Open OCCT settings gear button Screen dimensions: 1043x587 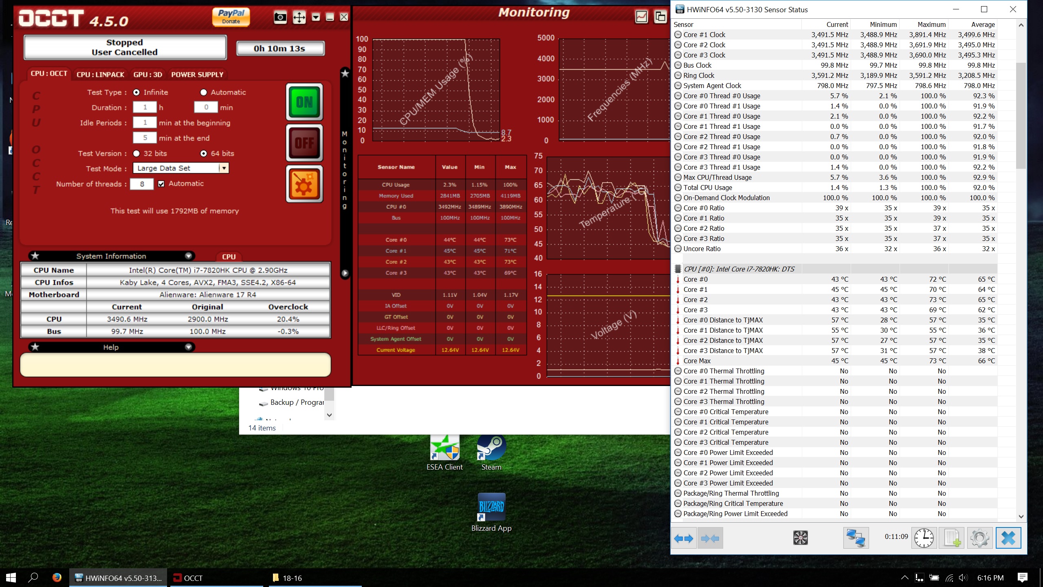point(304,183)
